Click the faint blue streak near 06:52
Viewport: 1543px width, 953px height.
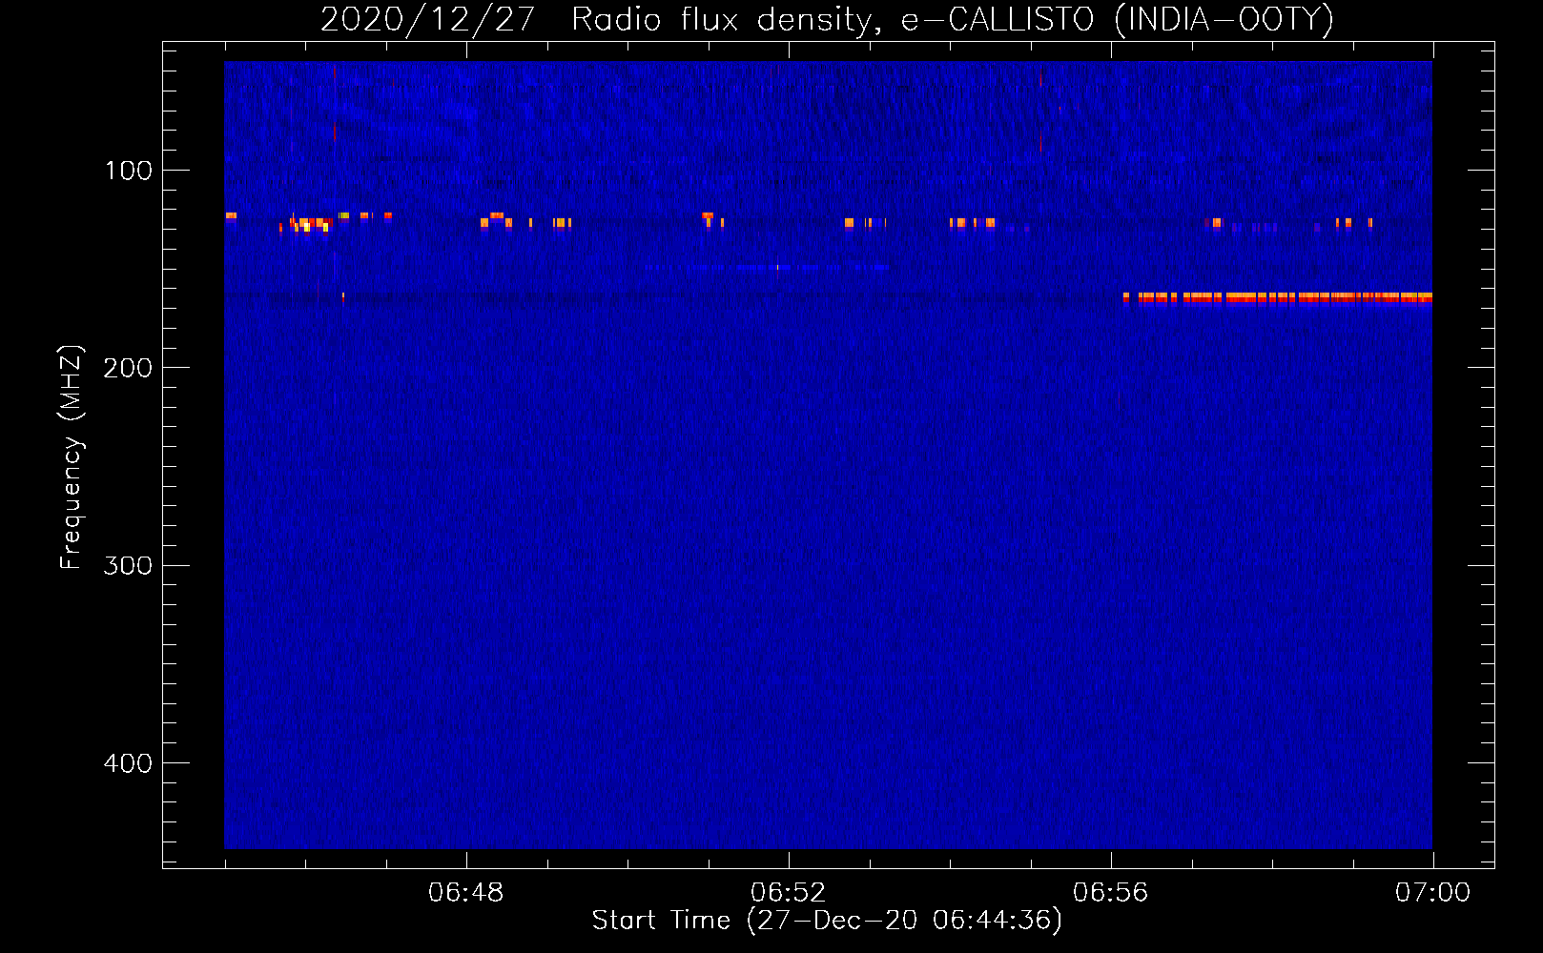pyautogui.click(x=767, y=268)
